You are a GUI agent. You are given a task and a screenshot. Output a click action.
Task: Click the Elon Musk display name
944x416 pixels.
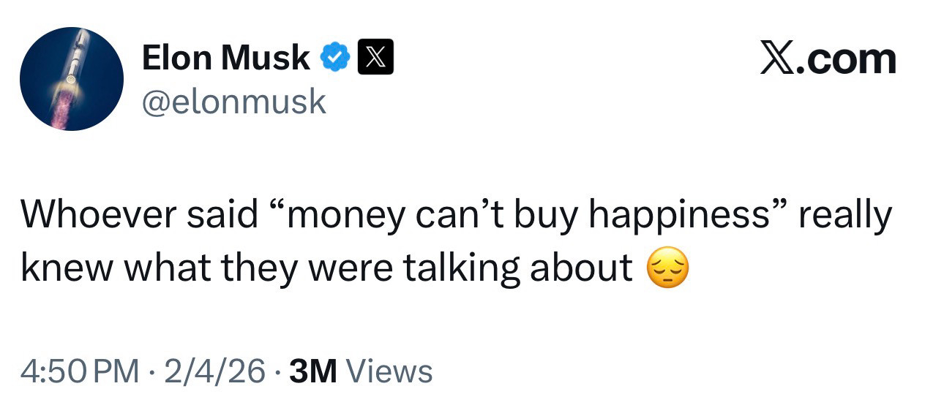[x=225, y=58]
